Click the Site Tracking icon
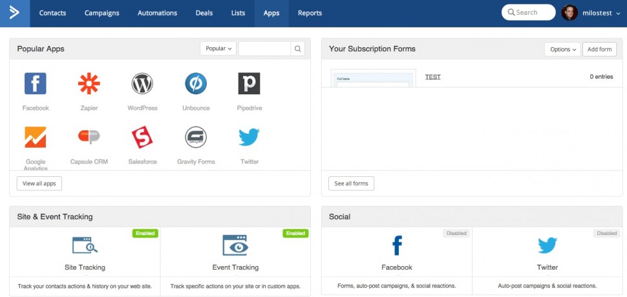 85,245
